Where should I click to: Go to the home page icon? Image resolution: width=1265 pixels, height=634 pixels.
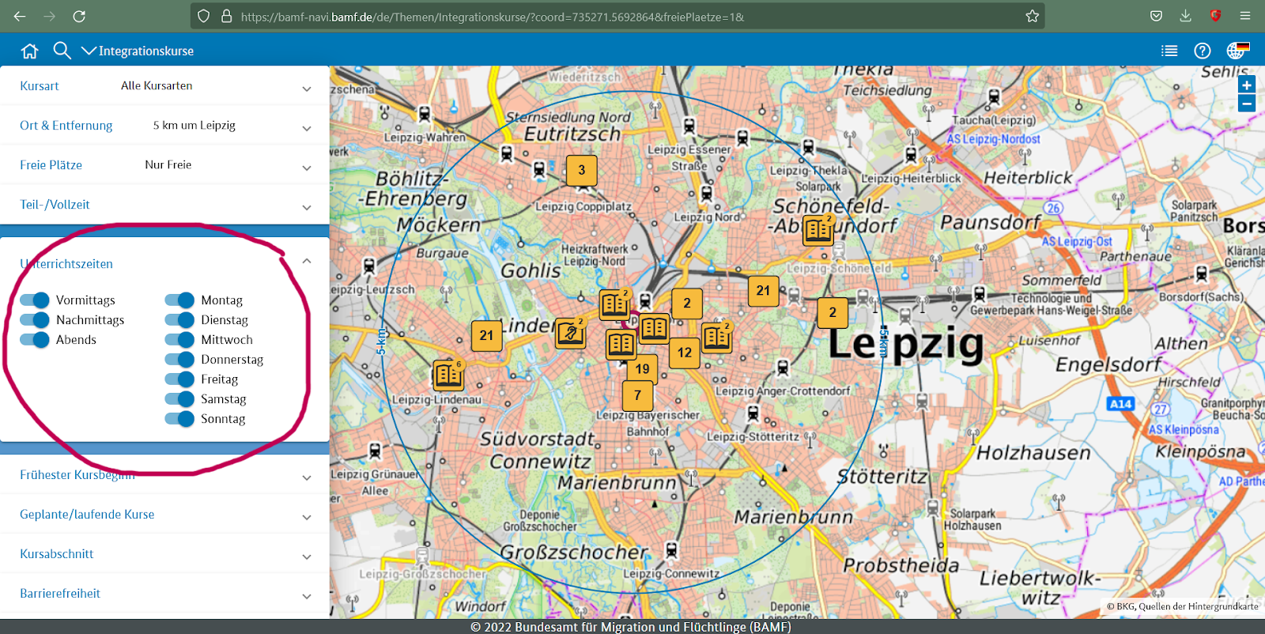click(x=29, y=51)
